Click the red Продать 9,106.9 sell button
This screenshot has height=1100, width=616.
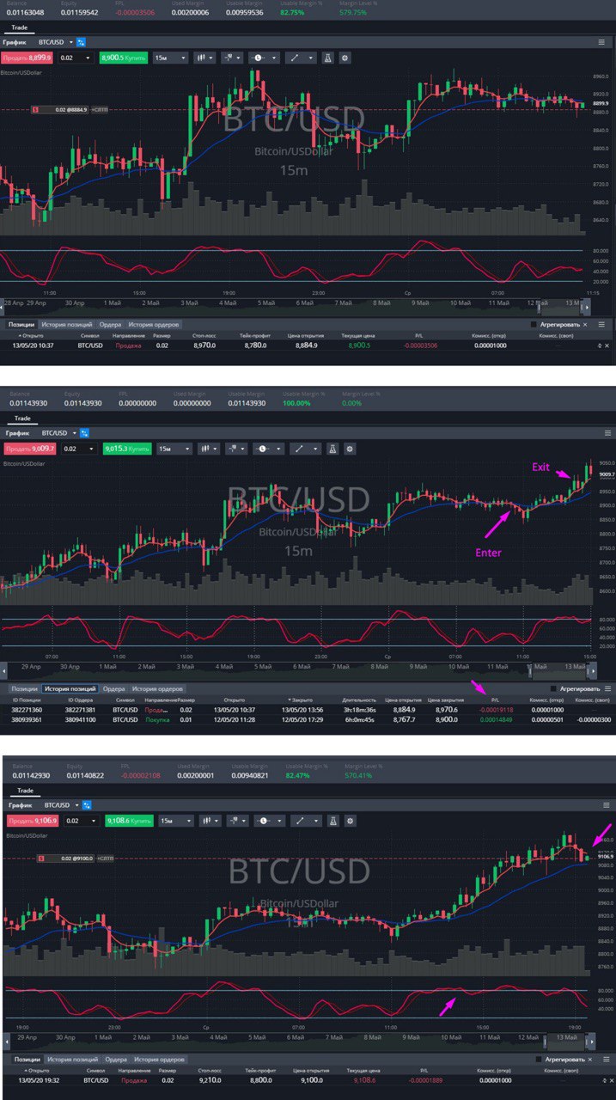pyautogui.click(x=33, y=821)
